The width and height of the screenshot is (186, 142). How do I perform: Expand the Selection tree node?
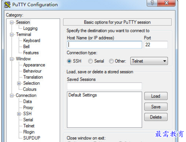[x=19, y=83]
